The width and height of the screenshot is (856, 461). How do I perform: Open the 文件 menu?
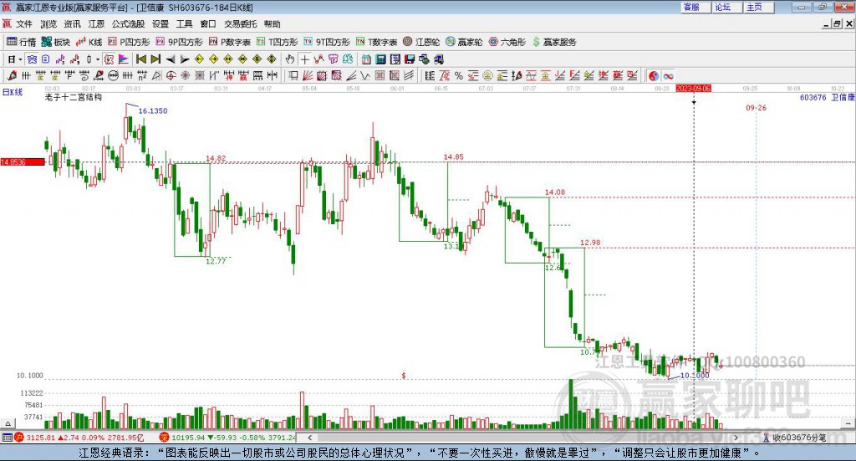24,24
